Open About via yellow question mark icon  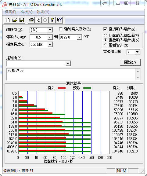coord(52,20)
